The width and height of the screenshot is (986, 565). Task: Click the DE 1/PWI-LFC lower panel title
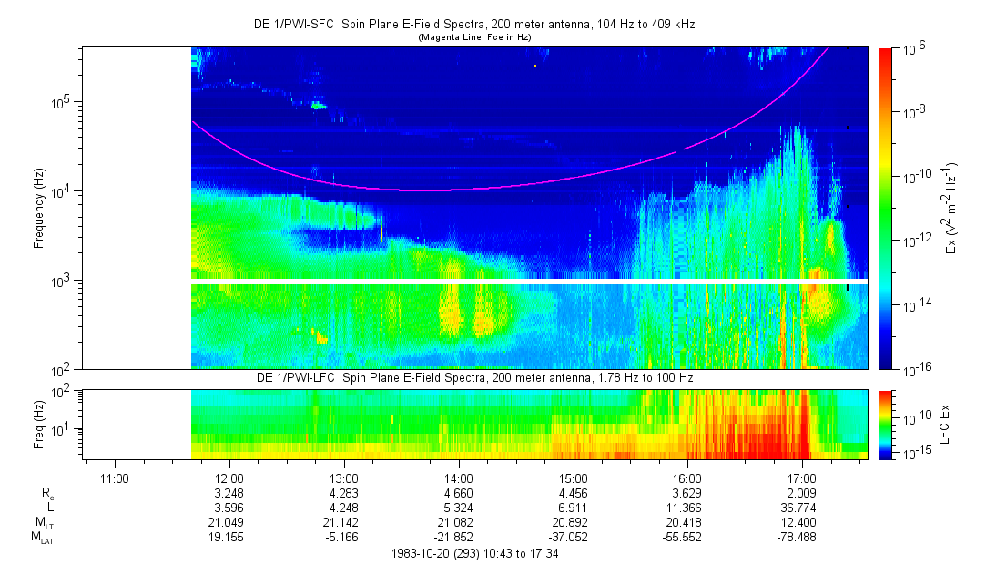click(x=474, y=377)
